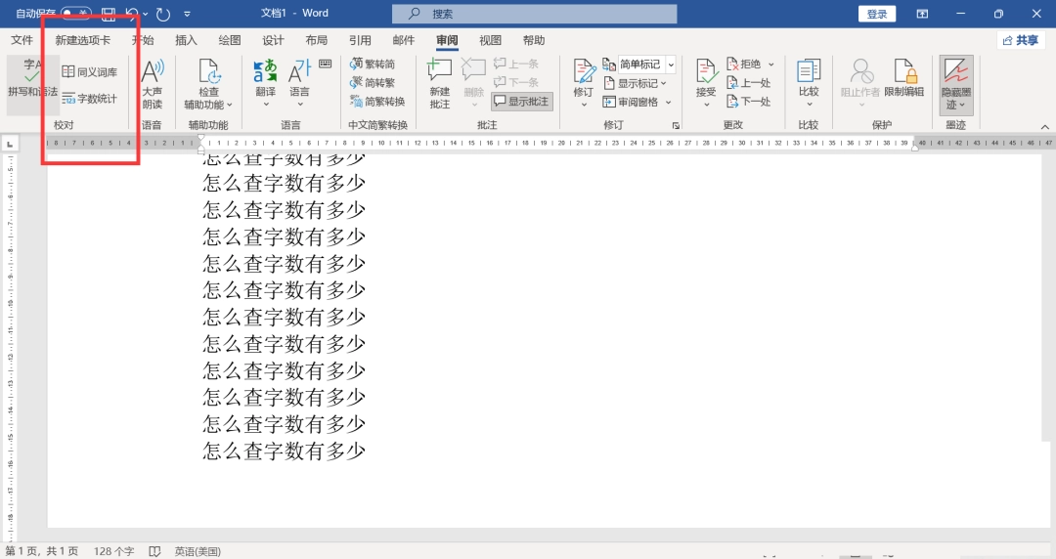Screen dimensions: 1056x559
Task: Toggle 隐藏墨迹 hide ink
Action: (956, 84)
